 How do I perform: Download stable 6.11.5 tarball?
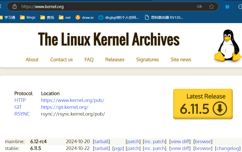tap(101, 148)
